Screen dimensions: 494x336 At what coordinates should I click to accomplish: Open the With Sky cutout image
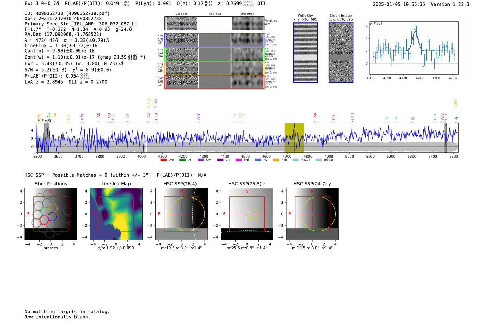coord(305,53)
